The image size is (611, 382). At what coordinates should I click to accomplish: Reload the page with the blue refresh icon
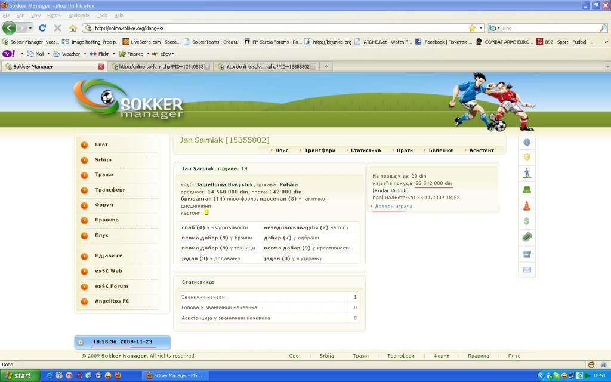coord(42,28)
